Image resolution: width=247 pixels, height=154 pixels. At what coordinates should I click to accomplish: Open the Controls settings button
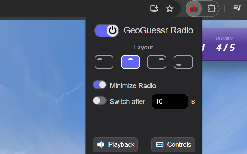tap(173, 145)
